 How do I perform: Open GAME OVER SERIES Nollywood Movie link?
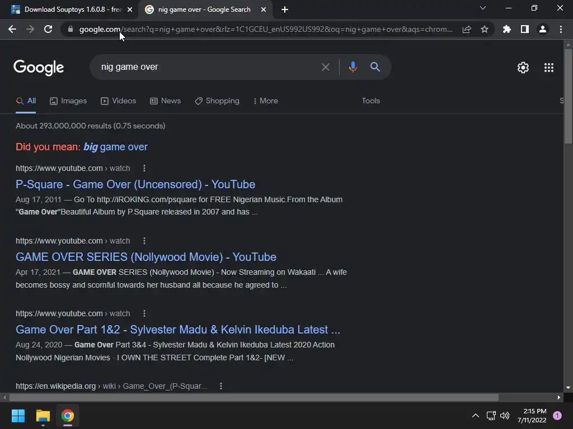(x=146, y=257)
